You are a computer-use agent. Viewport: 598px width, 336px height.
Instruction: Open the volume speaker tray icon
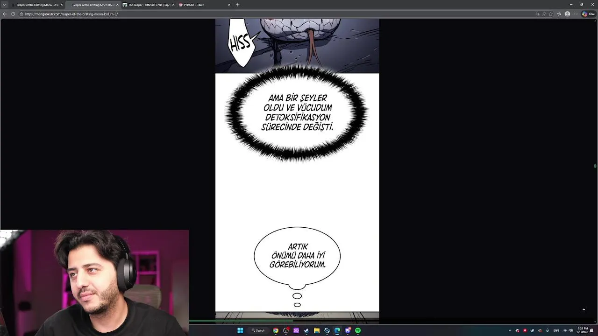pos(571,330)
